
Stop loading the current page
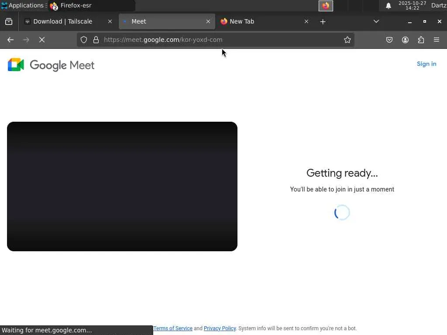pos(42,40)
